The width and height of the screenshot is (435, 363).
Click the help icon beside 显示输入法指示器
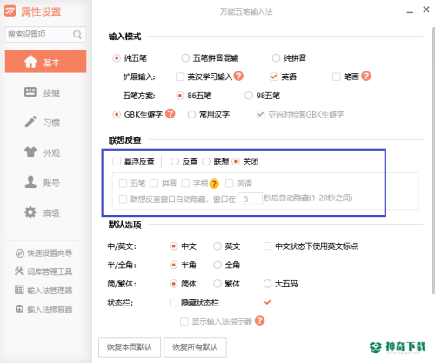[x=259, y=320]
